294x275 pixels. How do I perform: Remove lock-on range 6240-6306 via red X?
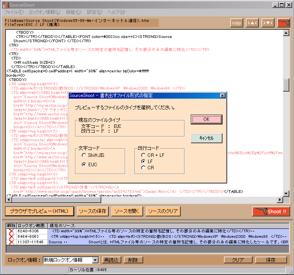[11, 231]
